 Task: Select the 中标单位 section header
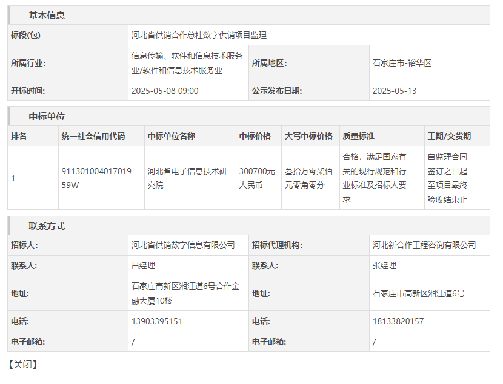click(47, 117)
